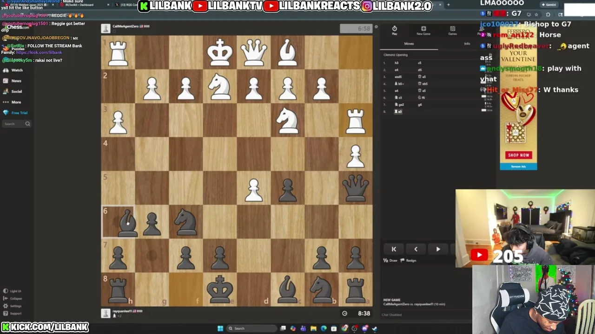This screenshot has width=595, height=334.
Task: Select the Play tab with the stopwatch icon
Action: 394,31
